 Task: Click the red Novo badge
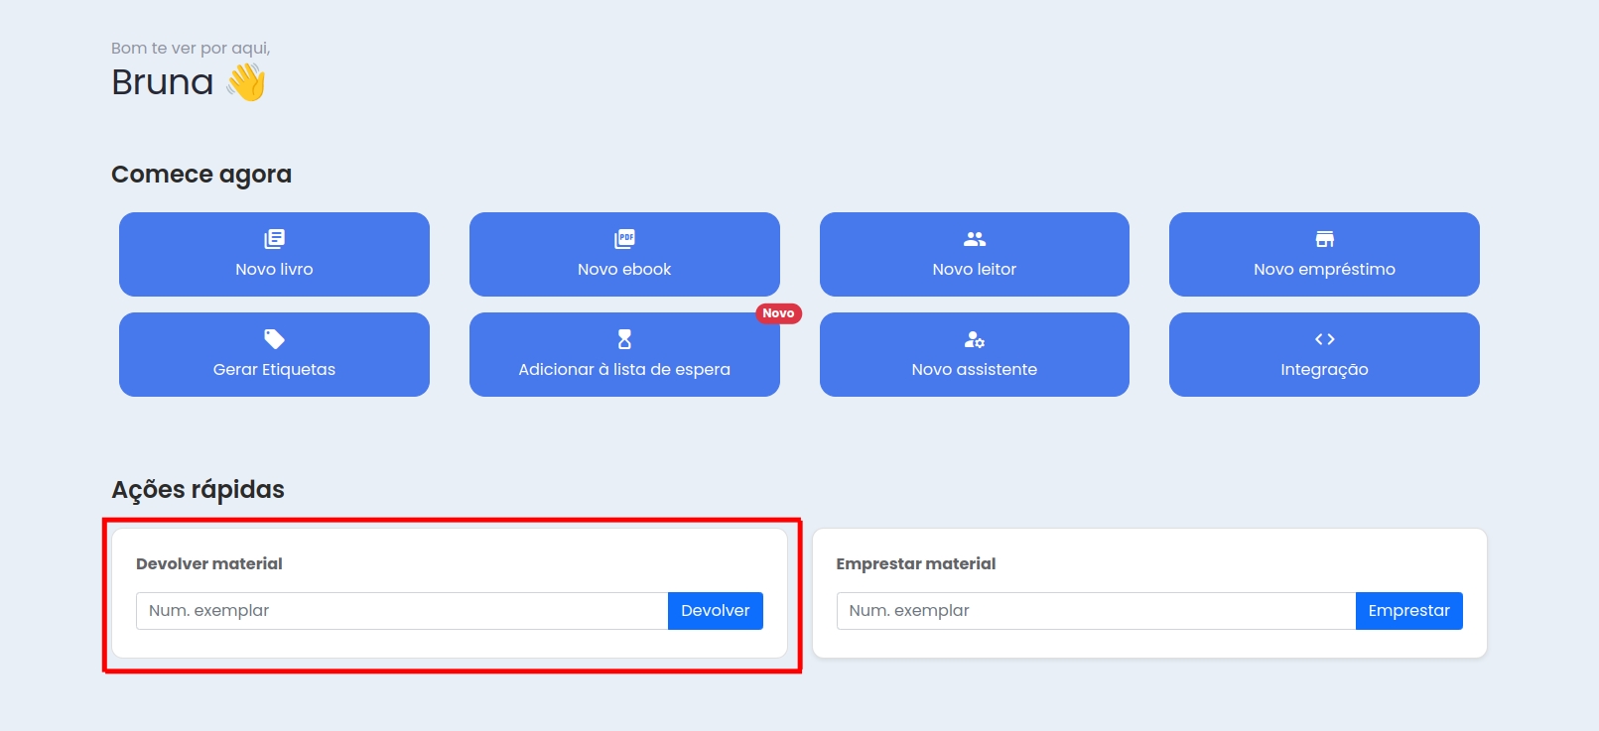778,313
